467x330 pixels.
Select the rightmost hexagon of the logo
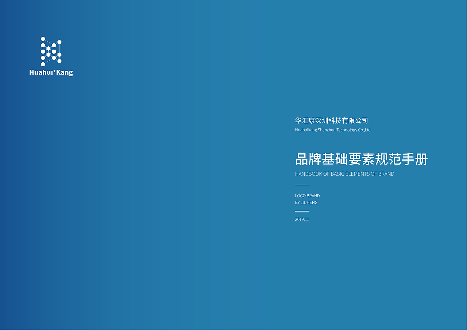coord(59,42)
